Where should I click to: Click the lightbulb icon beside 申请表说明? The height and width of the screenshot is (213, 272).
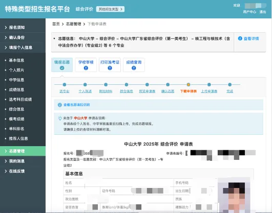pyautogui.click(x=60, y=118)
